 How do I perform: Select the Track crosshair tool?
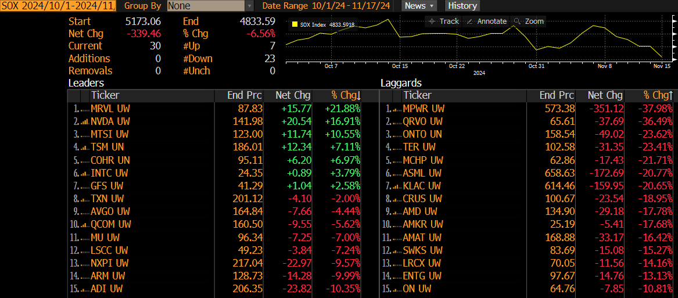(x=443, y=21)
